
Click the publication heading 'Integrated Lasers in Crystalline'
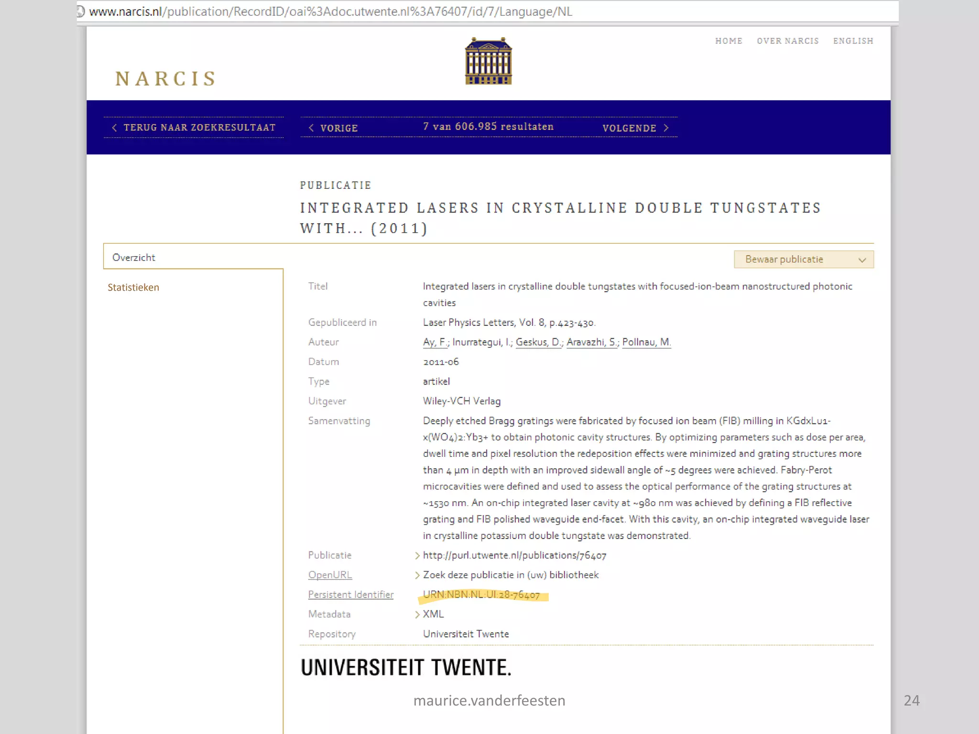(x=560, y=218)
